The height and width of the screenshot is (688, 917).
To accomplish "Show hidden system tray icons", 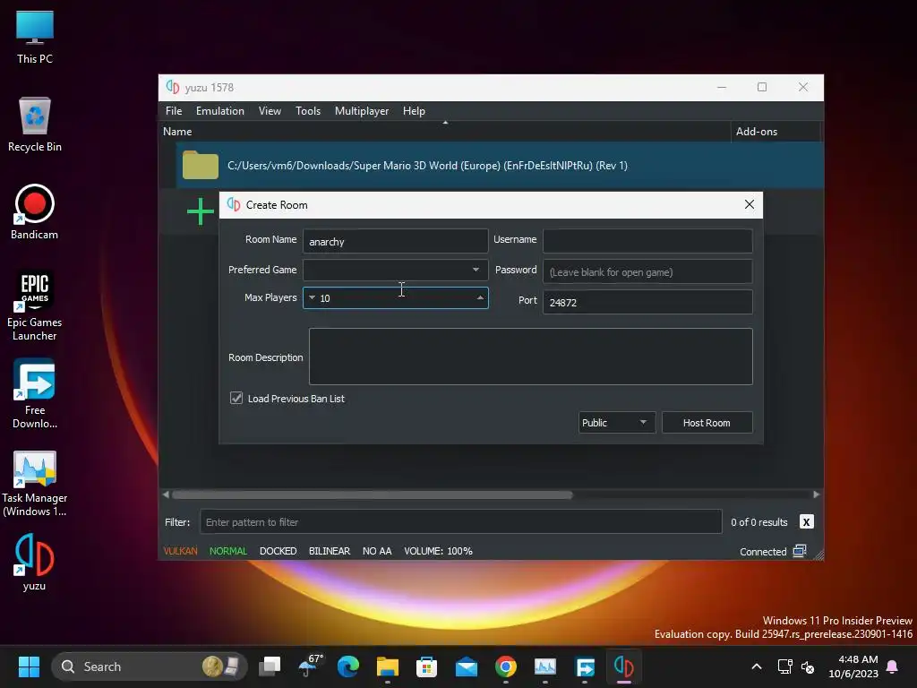I will (756, 666).
